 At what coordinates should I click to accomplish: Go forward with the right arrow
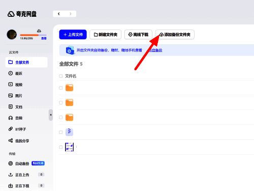(71, 14)
